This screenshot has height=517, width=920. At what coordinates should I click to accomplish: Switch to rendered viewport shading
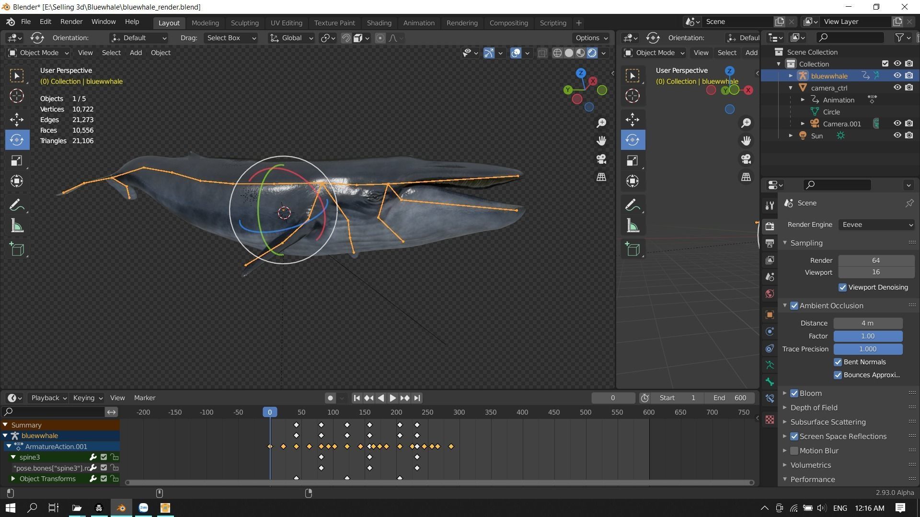[x=592, y=53]
